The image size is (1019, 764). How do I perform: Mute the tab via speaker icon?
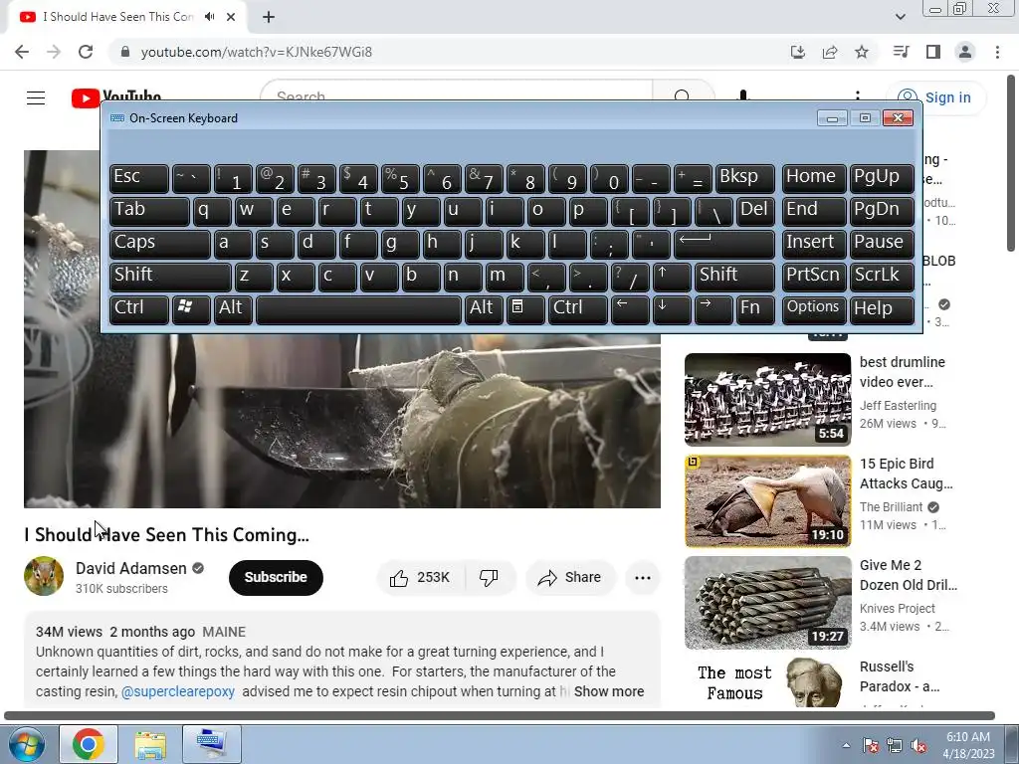click(x=209, y=17)
